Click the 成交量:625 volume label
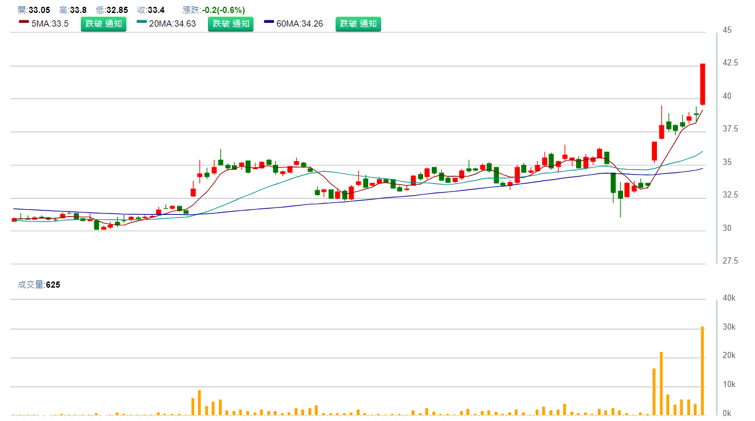The width and height of the screenshot is (755, 421). coord(39,285)
